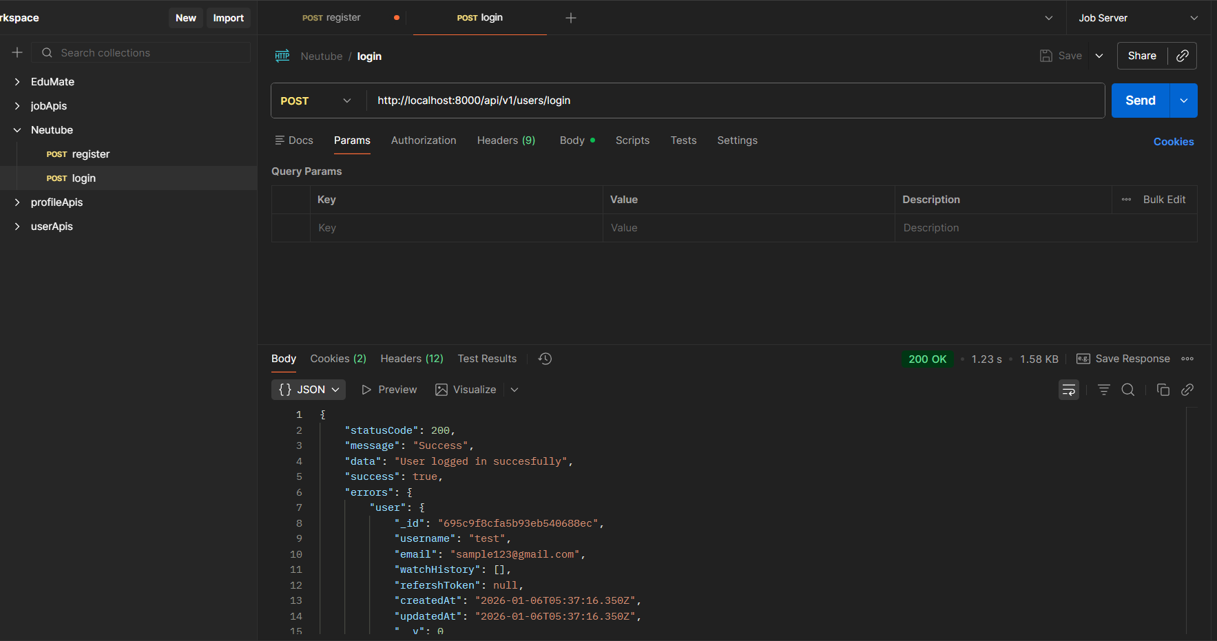Viewport: 1217px width, 641px height.
Task: Open the POST method dropdown
Action: click(x=316, y=101)
